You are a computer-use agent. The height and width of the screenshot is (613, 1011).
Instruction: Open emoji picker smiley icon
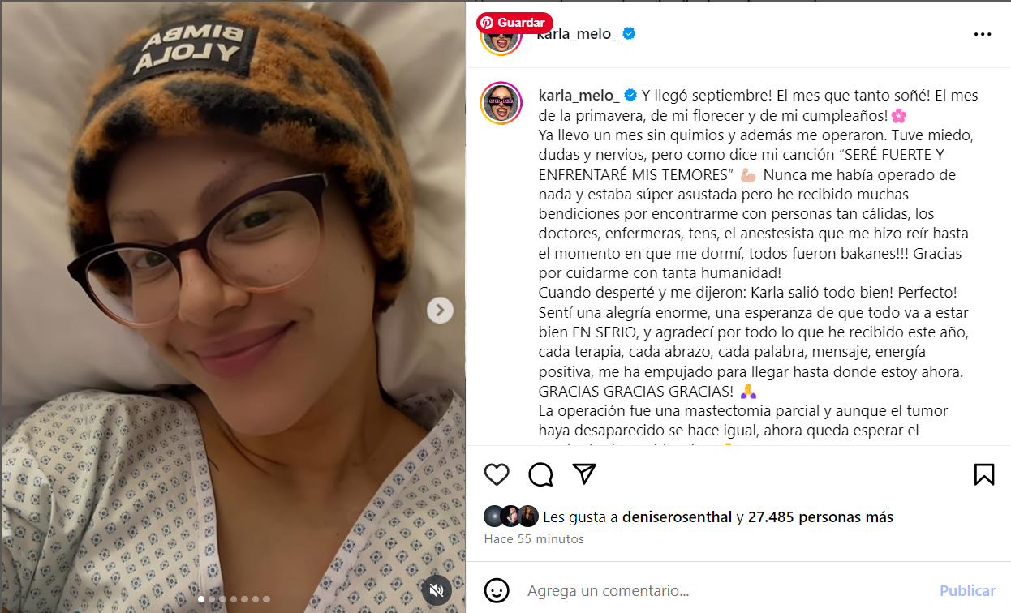(x=497, y=590)
